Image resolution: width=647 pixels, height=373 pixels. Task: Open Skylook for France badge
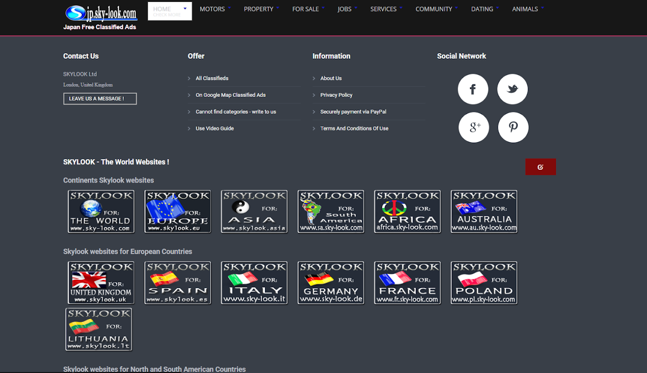(x=407, y=283)
